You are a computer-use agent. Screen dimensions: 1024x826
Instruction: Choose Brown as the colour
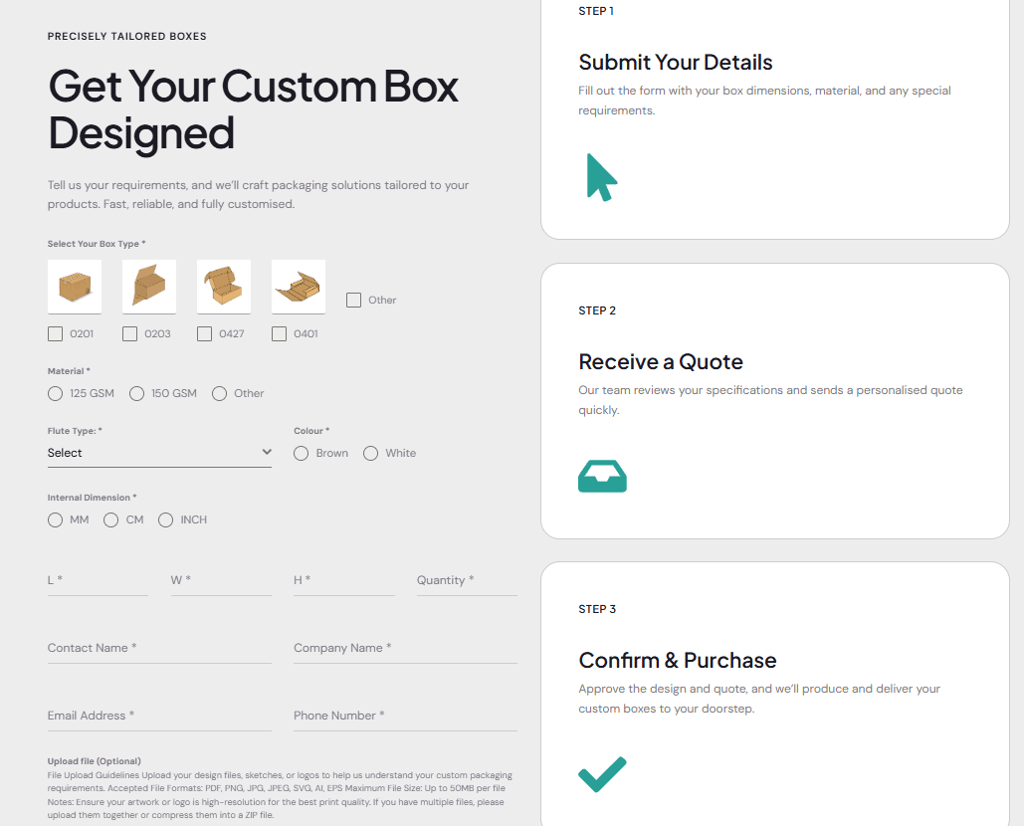coord(301,453)
